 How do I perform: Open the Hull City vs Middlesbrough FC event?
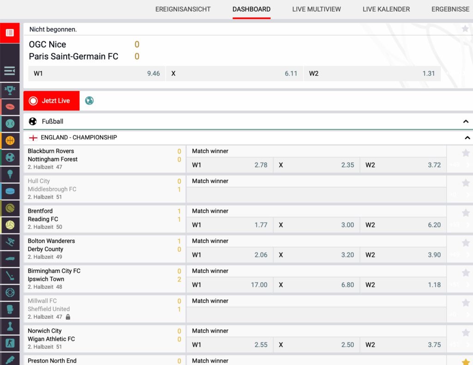(x=104, y=189)
